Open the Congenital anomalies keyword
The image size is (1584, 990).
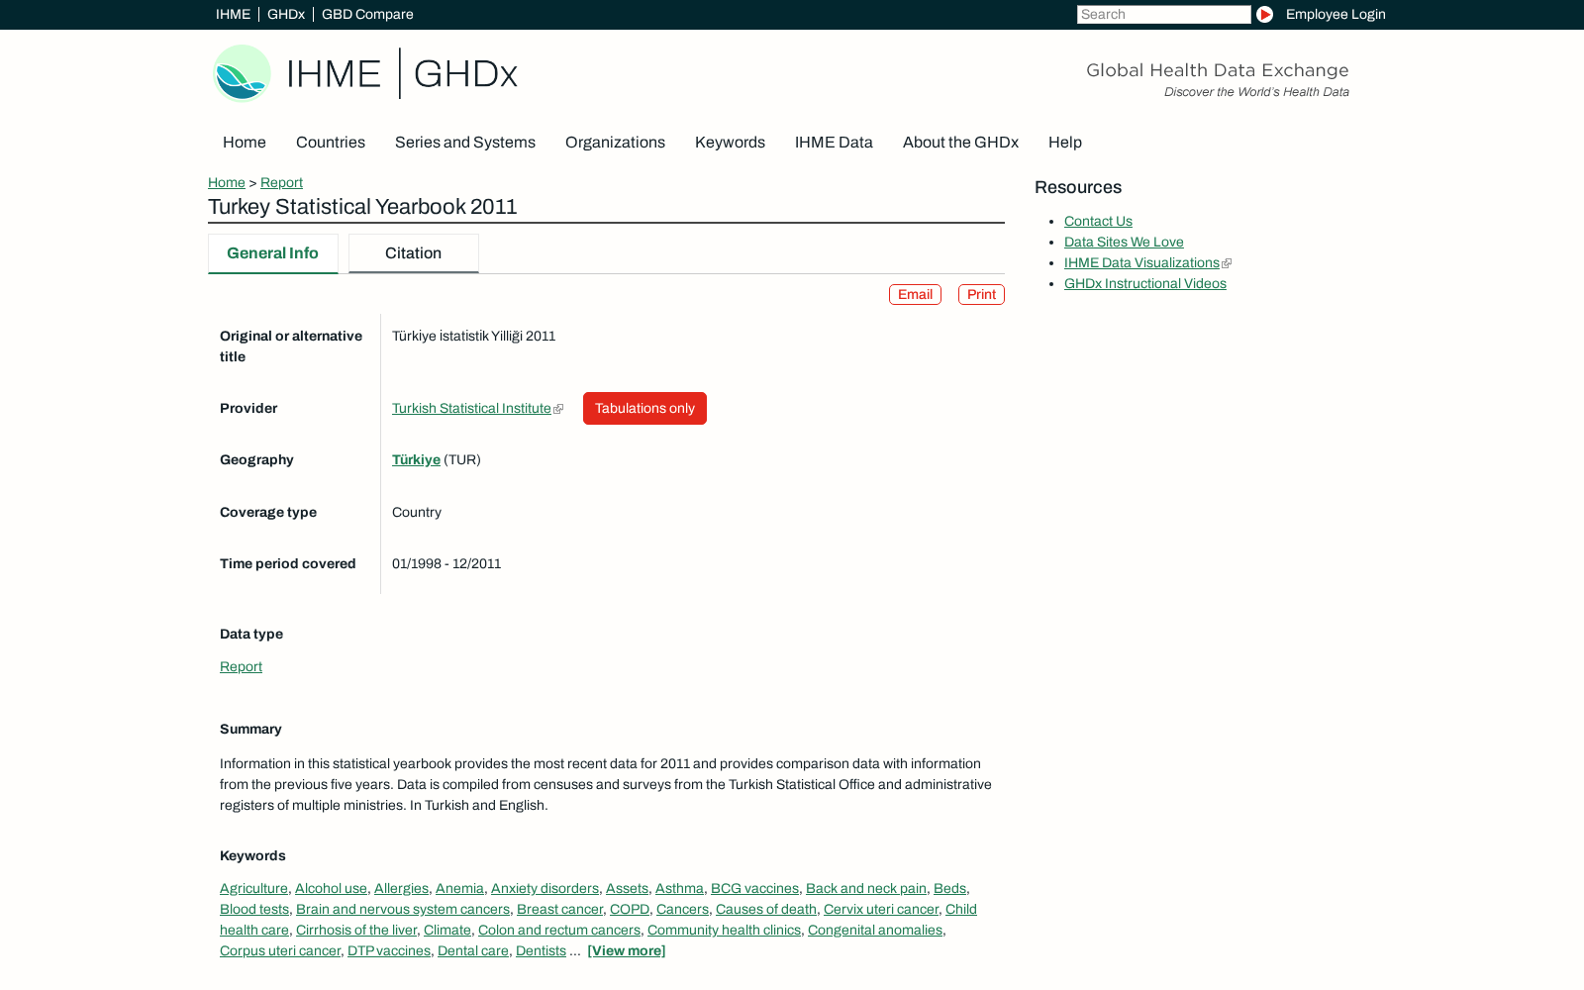875,931
